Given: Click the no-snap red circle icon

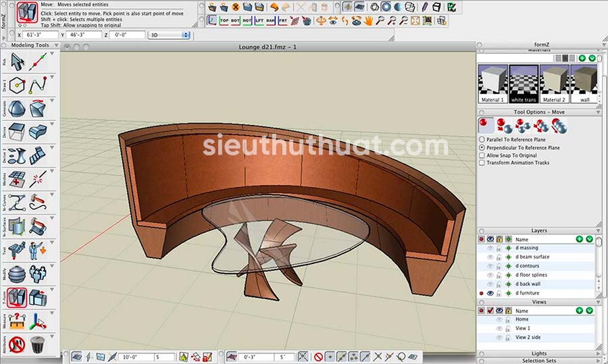Looking at the screenshot, I should (318, 357).
